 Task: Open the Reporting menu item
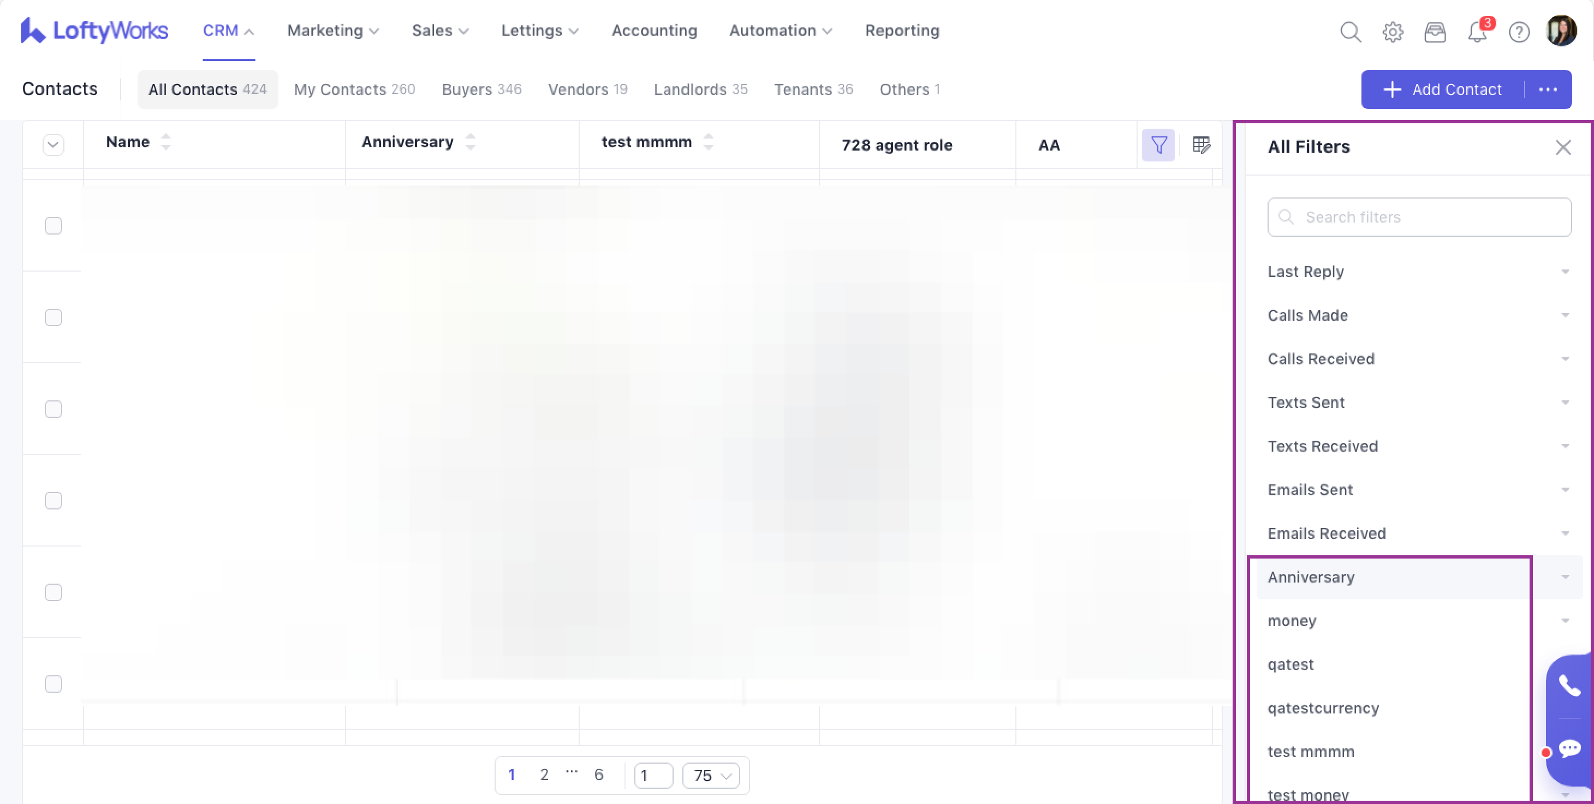pos(902,31)
